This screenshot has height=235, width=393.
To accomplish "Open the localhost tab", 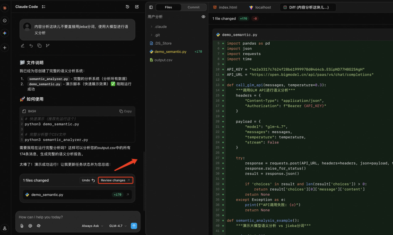I will pos(260,7).
